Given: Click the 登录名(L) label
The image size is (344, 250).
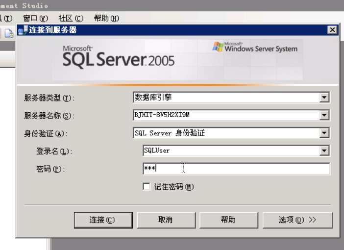Looking at the screenshot, I should click(x=54, y=151).
